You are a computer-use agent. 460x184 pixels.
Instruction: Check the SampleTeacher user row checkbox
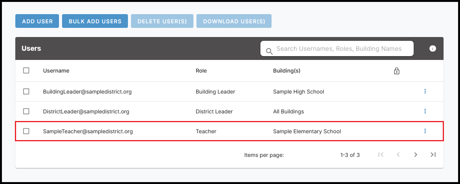pyautogui.click(x=26, y=131)
